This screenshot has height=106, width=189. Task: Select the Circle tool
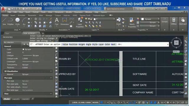[17, 21]
